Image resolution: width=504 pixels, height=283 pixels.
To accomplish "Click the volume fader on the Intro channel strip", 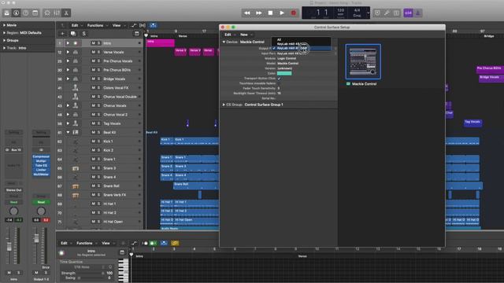I will point(9,246).
